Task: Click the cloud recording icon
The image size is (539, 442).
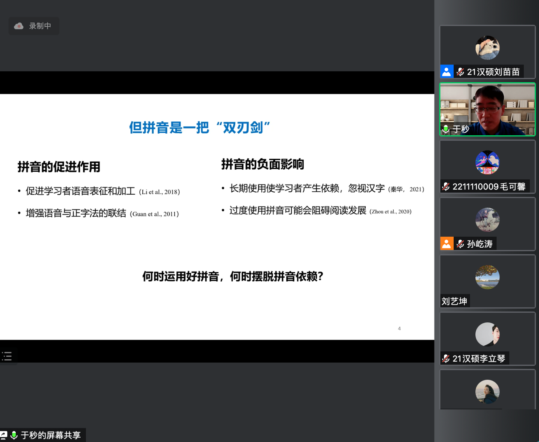Action: tap(19, 26)
